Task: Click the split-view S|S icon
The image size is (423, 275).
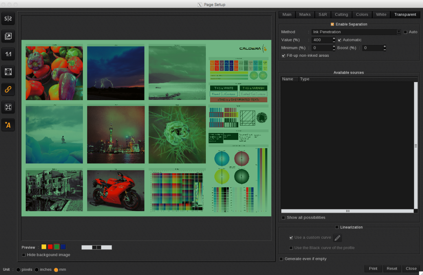Action: [8, 19]
